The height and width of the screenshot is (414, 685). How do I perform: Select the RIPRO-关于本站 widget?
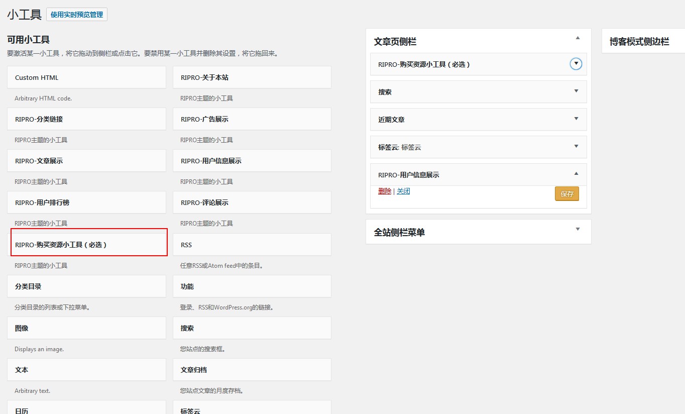[x=252, y=77]
